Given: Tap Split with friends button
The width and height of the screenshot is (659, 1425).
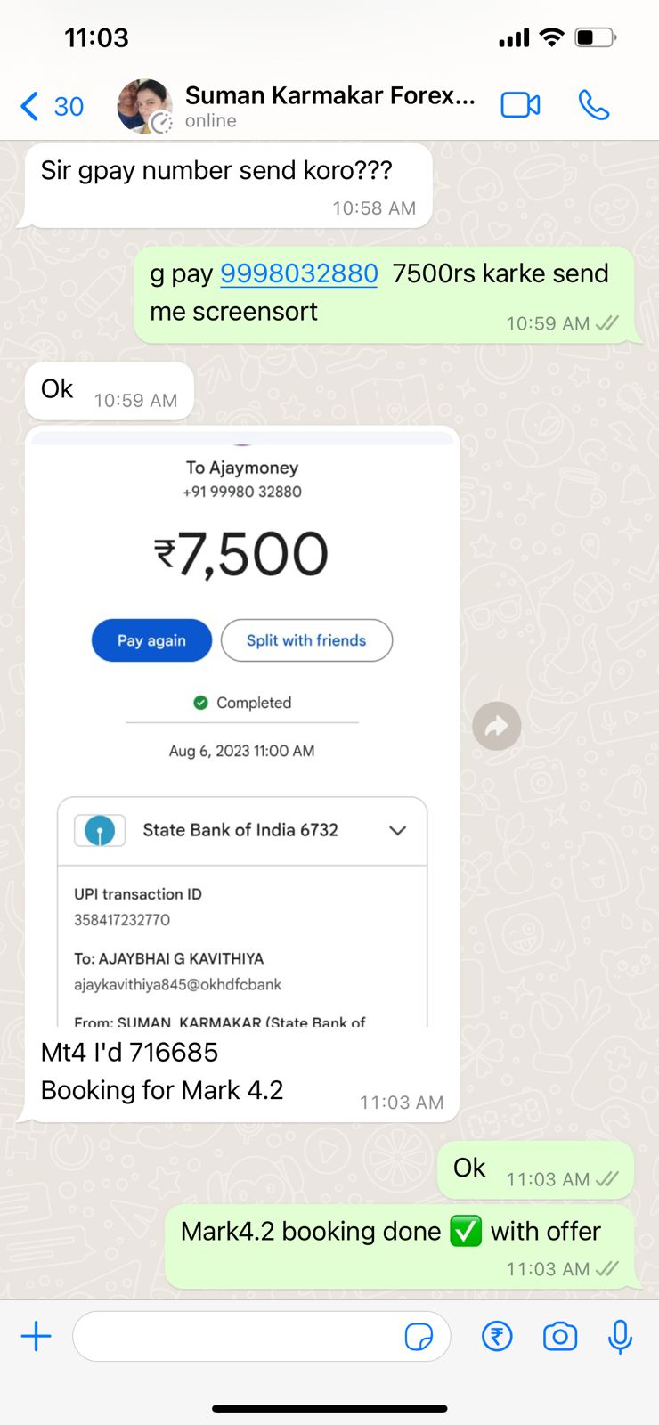Looking at the screenshot, I should [x=306, y=640].
